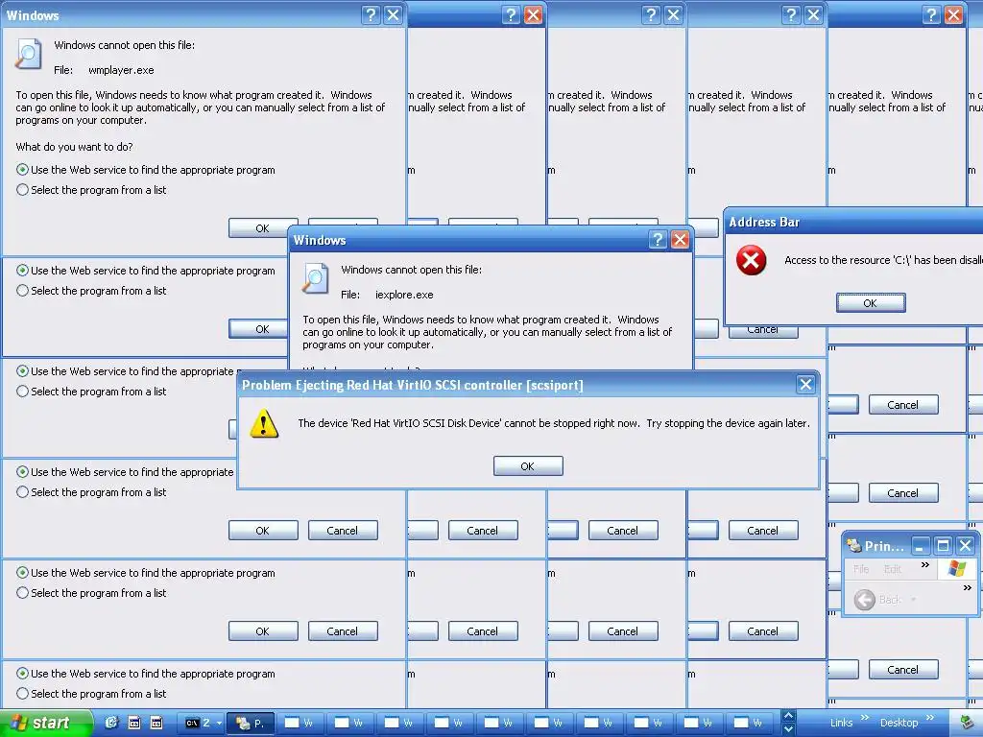The image size is (983, 737).
Task: Click the help question mark in iexplore.exe dialog
Action: click(x=658, y=239)
